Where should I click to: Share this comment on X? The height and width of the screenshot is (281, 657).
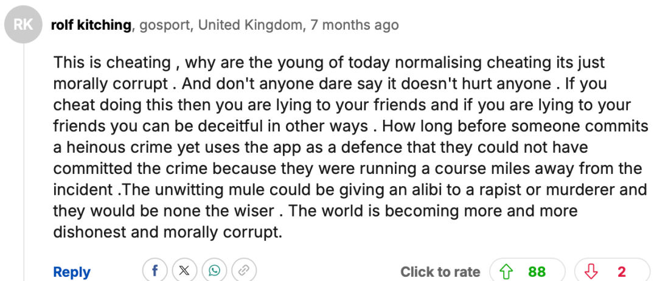pyautogui.click(x=184, y=271)
